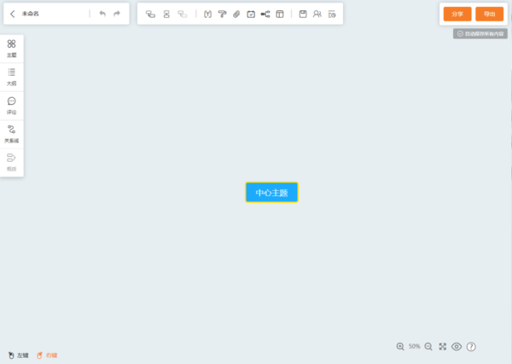Open the bracket formula icon in toolbar
This screenshot has width=512, height=364.
[207, 14]
